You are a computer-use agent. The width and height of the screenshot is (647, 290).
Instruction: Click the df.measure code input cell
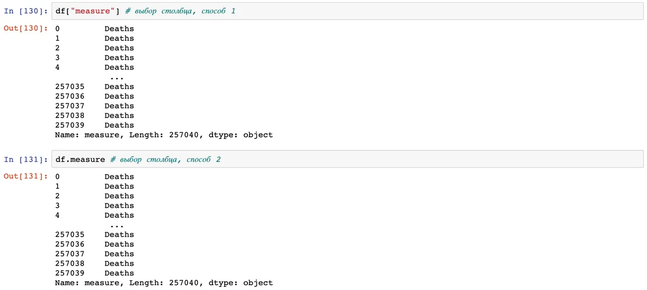click(x=345, y=160)
